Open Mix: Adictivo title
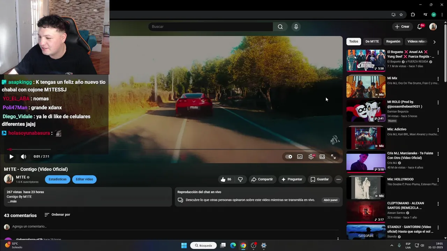Image resolution: width=447 pixels, height=251 pixels. (x=397, y=129)
